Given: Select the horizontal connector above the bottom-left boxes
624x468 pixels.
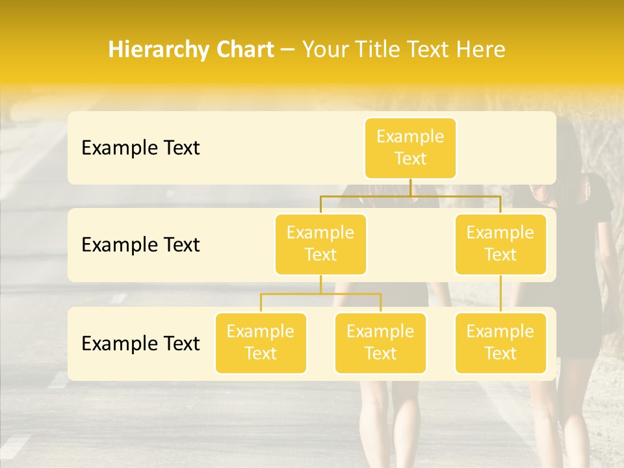Looking at the screenshot, I should tap(320, 294).
